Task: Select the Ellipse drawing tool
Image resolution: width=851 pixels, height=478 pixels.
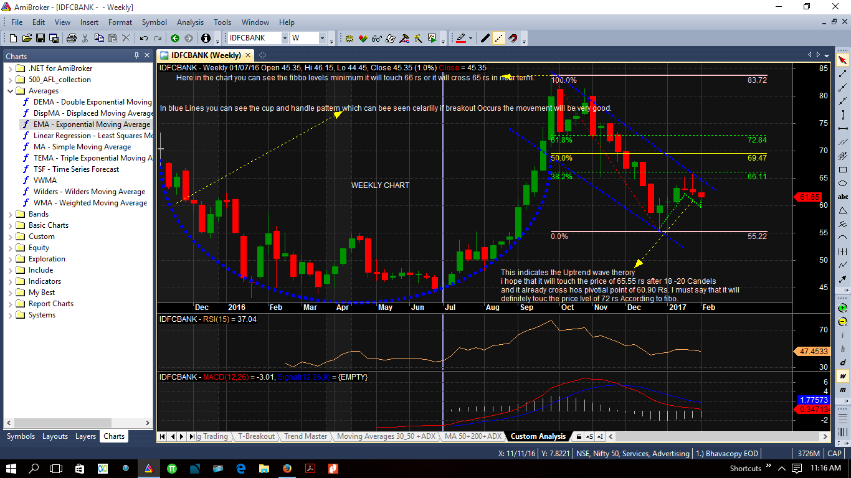Action: coord(842,184)
